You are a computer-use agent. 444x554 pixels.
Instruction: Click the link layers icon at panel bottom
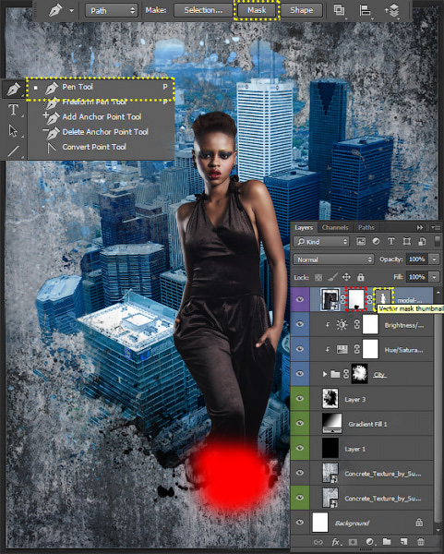pos(318,542)
